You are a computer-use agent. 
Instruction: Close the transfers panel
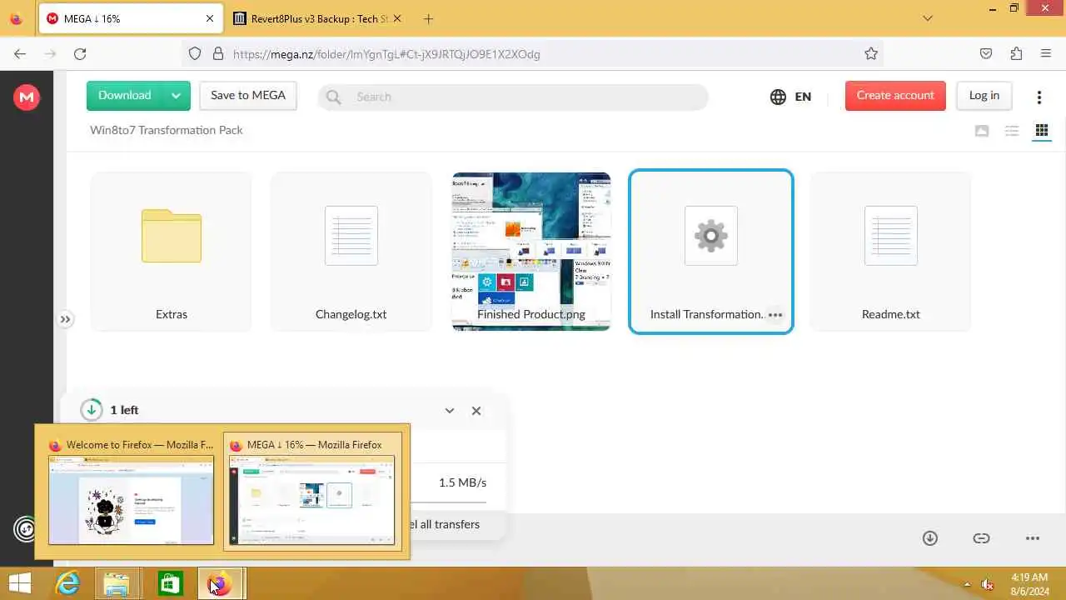(476, 411)
